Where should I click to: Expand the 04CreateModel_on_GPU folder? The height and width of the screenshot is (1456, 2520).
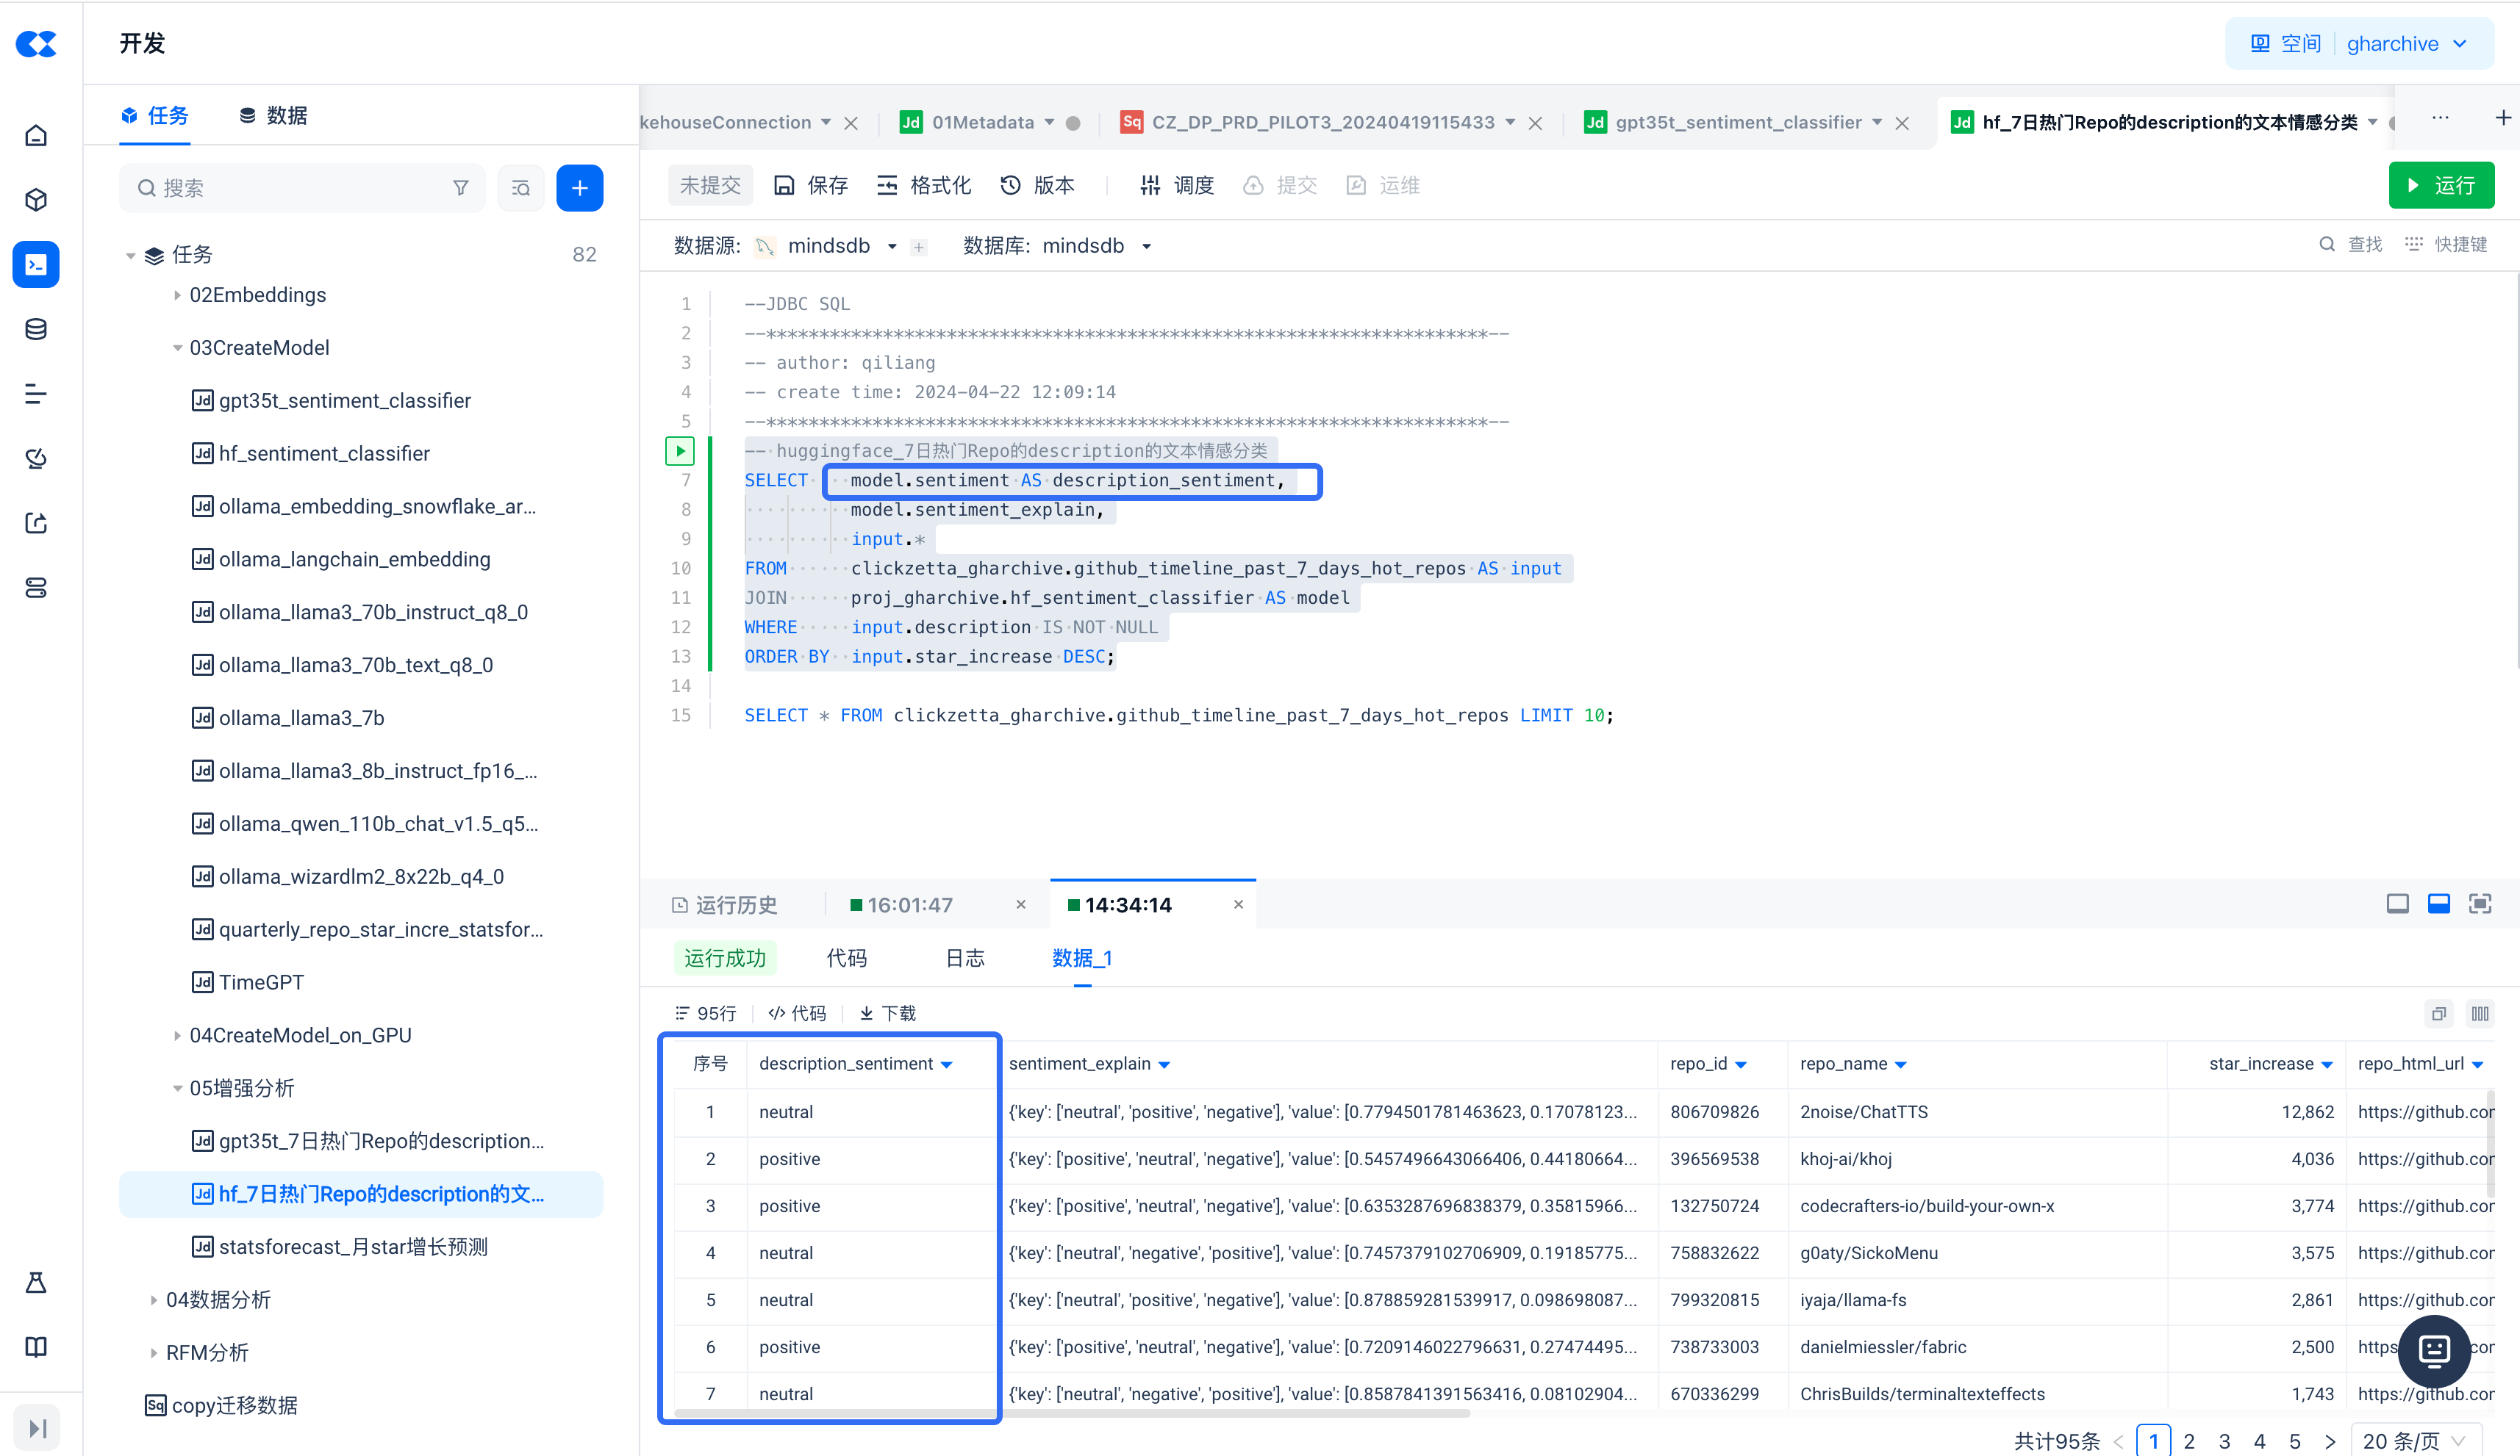pos(177,1035)
